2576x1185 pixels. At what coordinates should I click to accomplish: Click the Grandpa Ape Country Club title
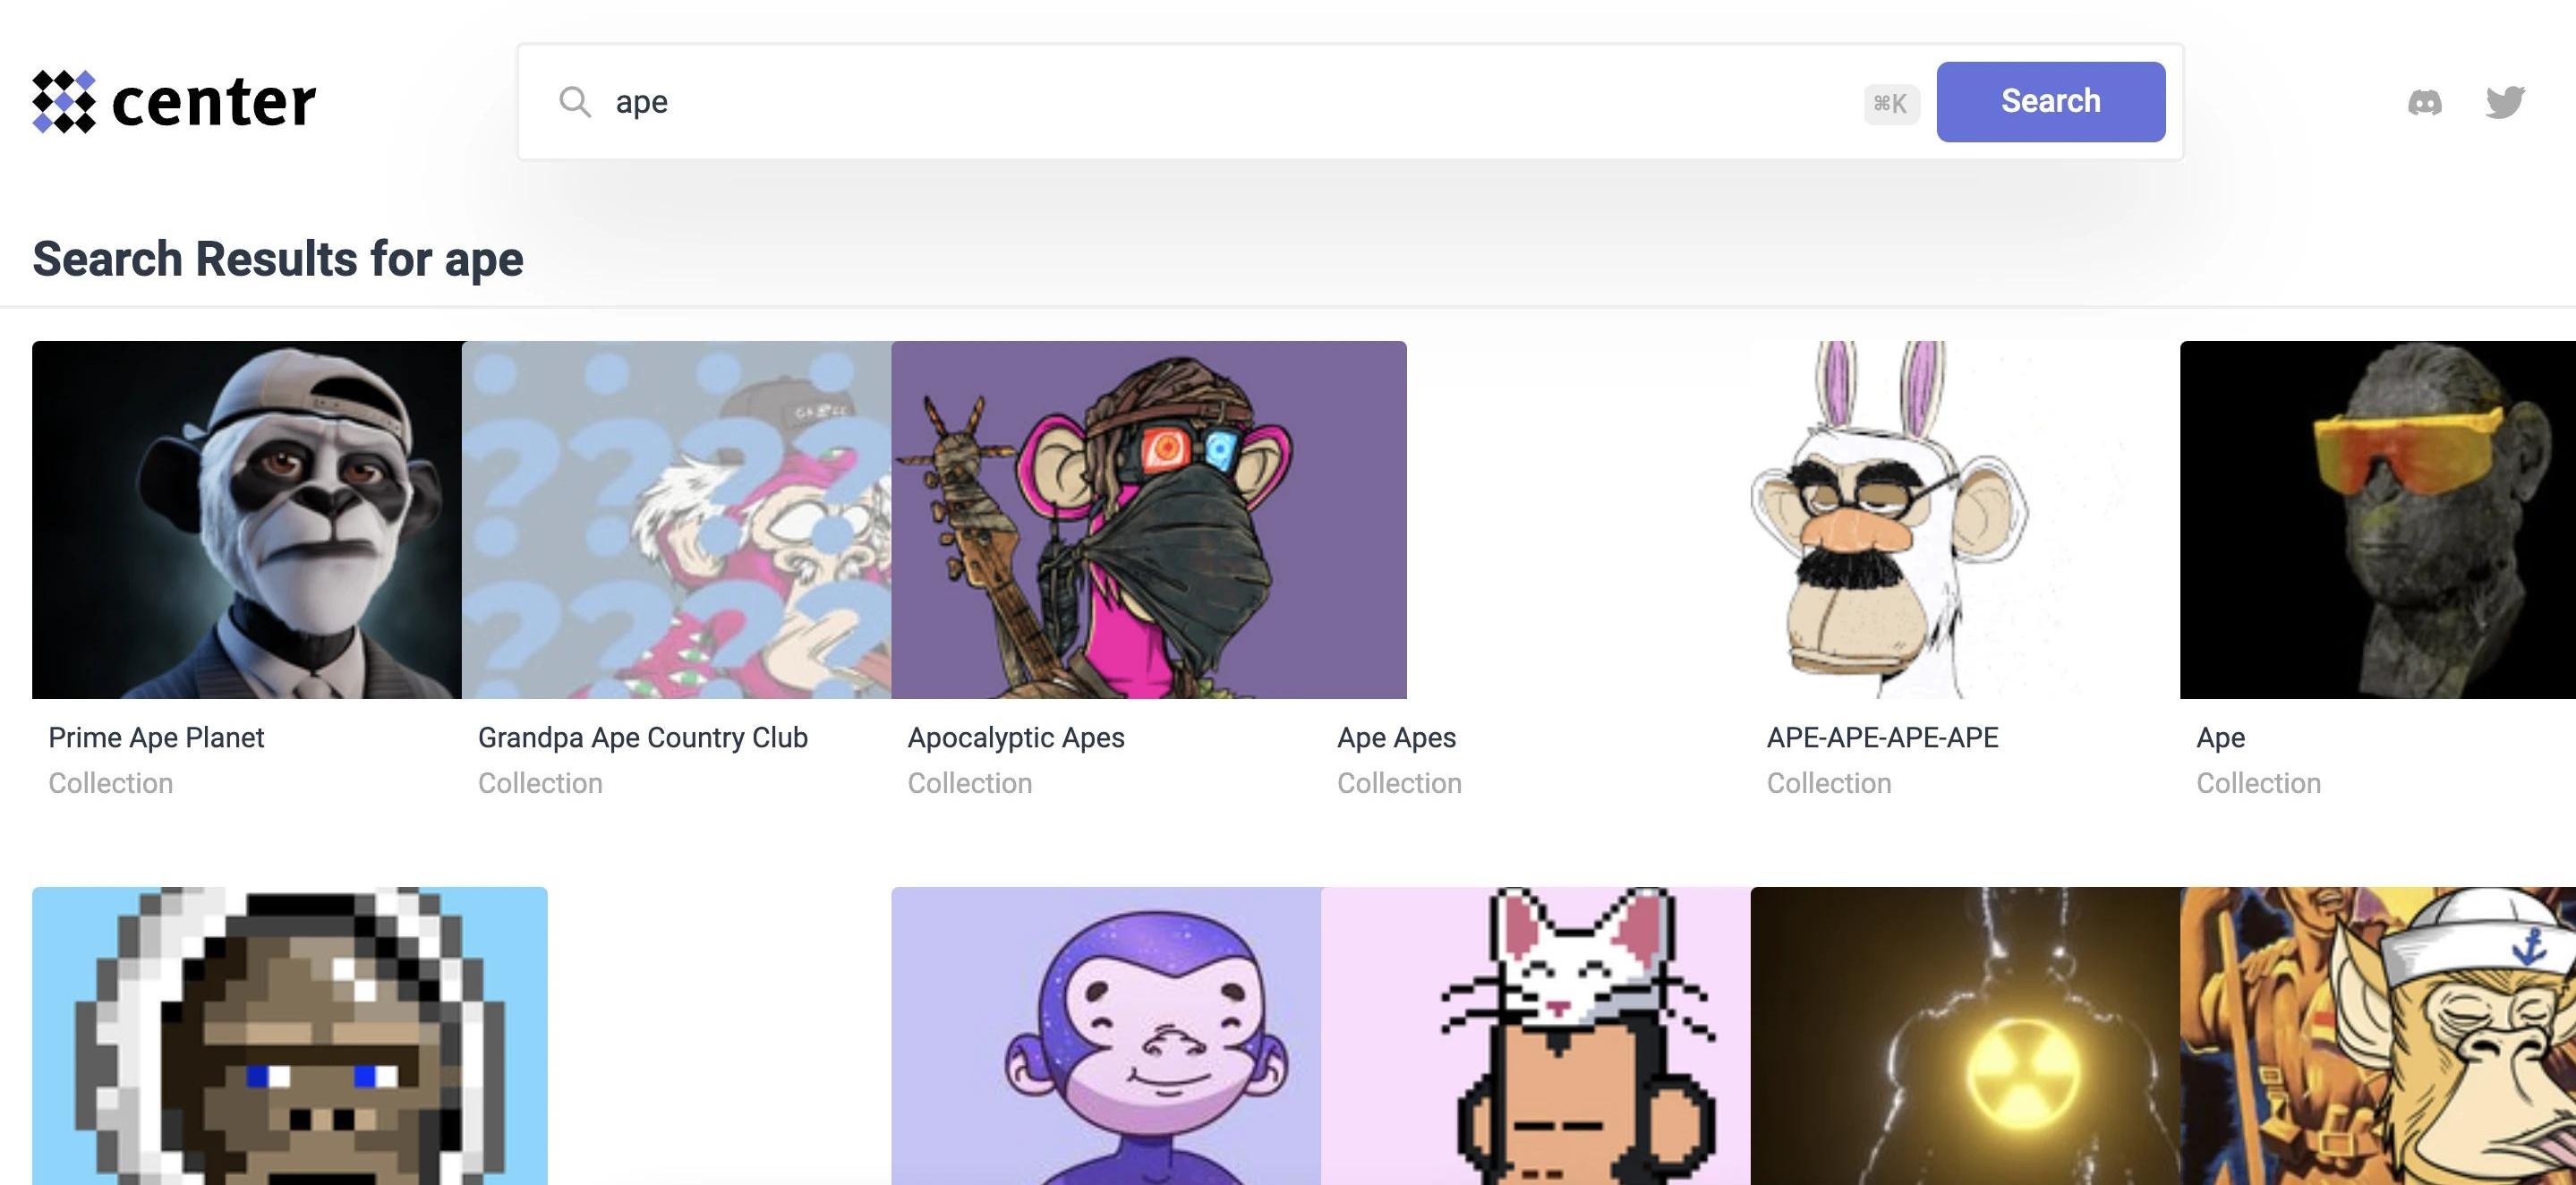pos(642,738)
